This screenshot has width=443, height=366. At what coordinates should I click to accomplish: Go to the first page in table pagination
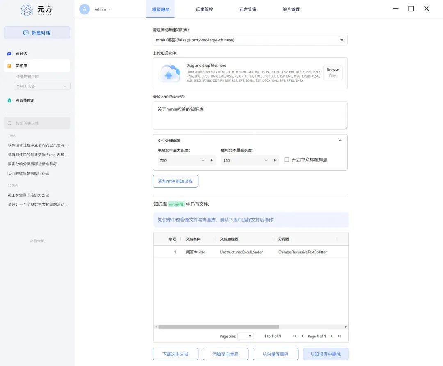click(x=295, y=336)
